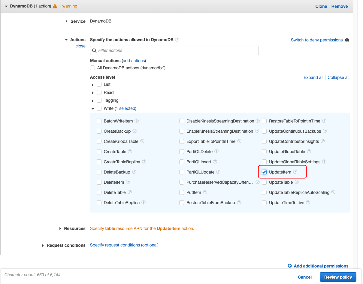Image resolution: width=363 pixels, height=284 pixels.
Task: Show help for CreateTableReplica action
Action: 144,162
